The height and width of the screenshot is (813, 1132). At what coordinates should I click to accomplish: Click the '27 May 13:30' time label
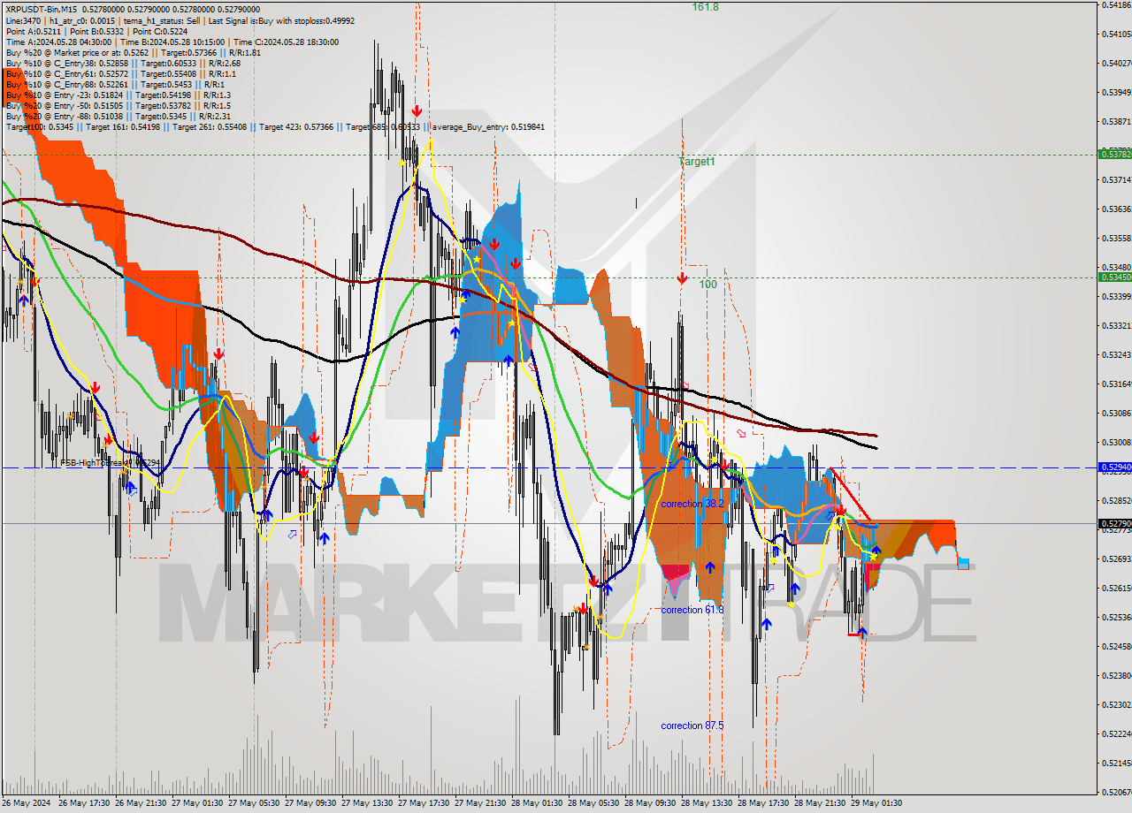(368, 803)
